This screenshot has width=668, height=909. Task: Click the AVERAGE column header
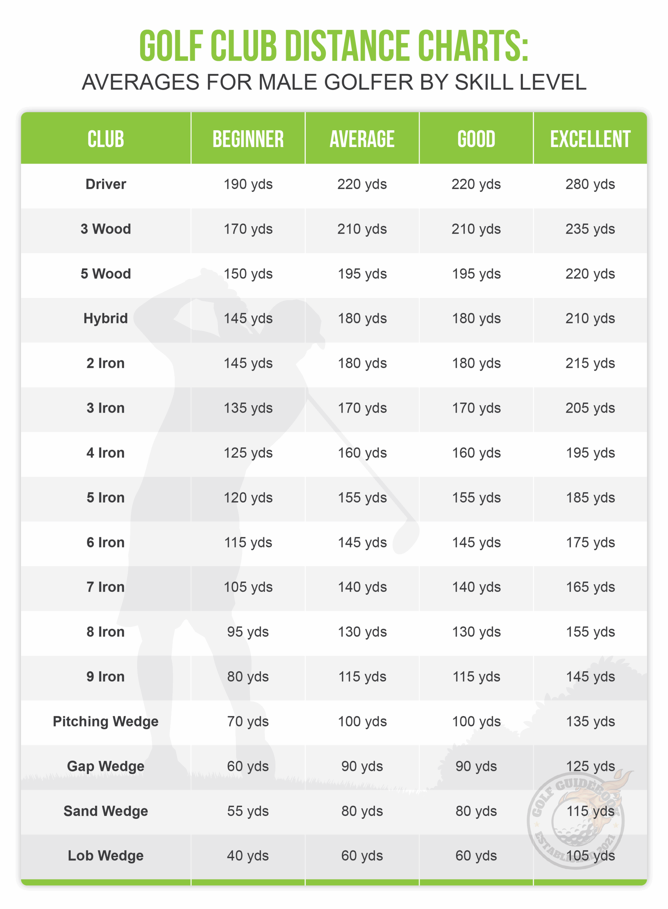[x=362, y=139]
